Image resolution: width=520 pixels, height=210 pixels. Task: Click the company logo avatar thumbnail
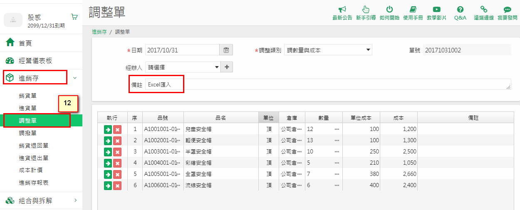[13, 19]
